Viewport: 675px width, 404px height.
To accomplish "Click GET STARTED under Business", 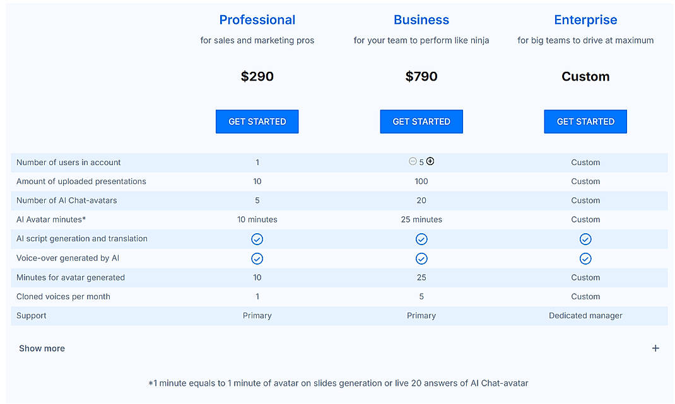I will click(421, 121).
